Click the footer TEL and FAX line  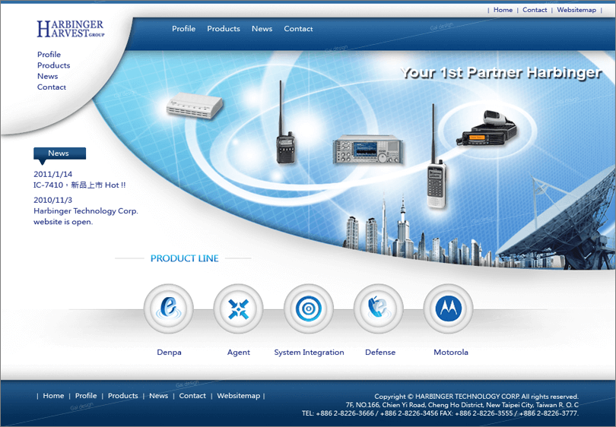click(x=440, y=413)
